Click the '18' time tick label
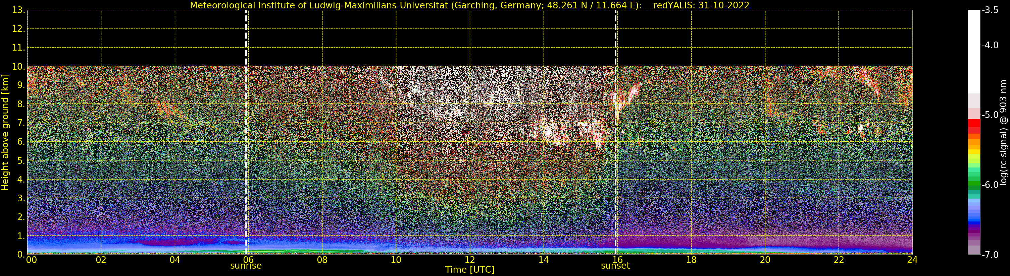Viewport: 1010px width, 276px height. 691,260
